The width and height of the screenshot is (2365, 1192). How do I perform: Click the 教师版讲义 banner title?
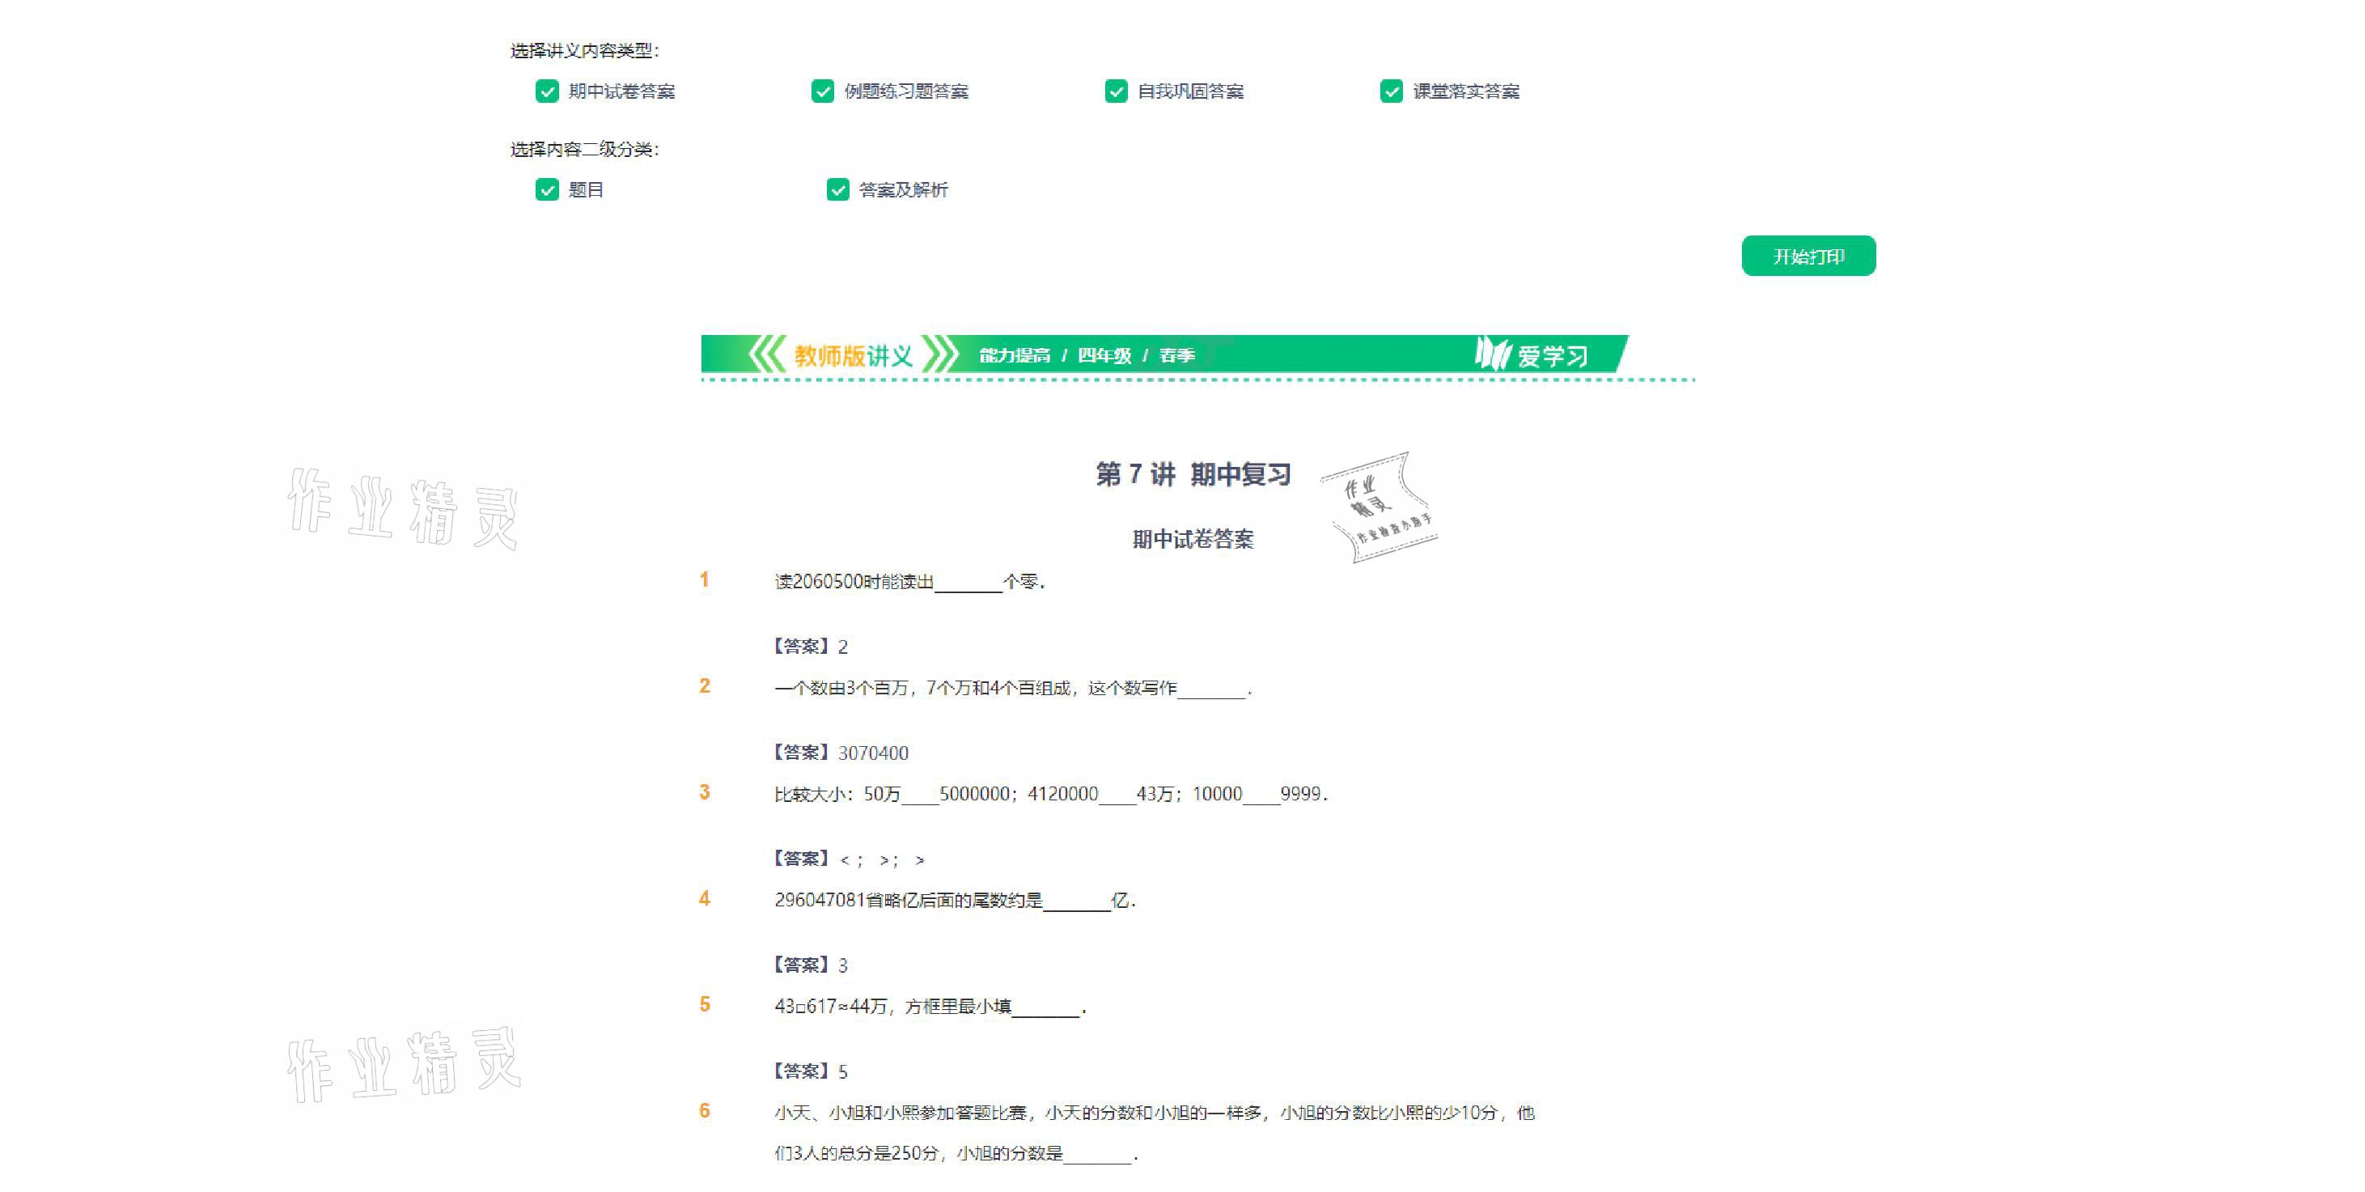pyautogui.click(x=853, y=355)
